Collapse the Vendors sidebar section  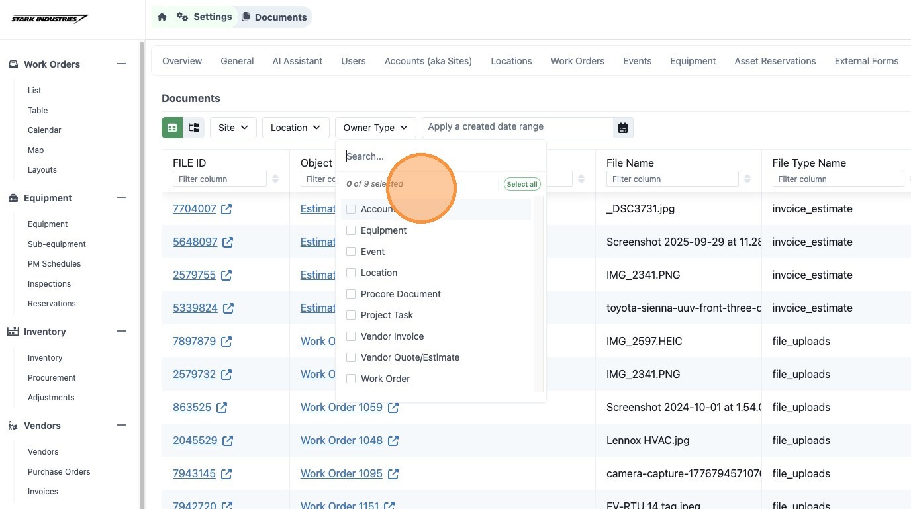[120, 426]
